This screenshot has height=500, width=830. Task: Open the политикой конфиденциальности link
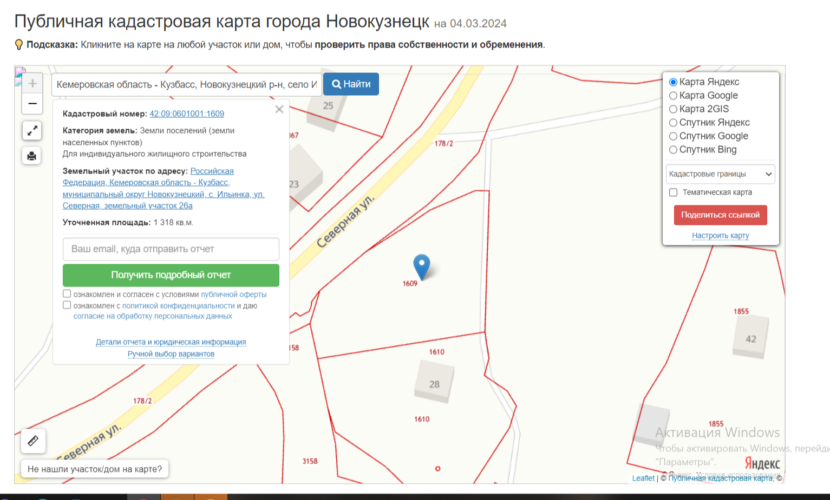[179, 306]
